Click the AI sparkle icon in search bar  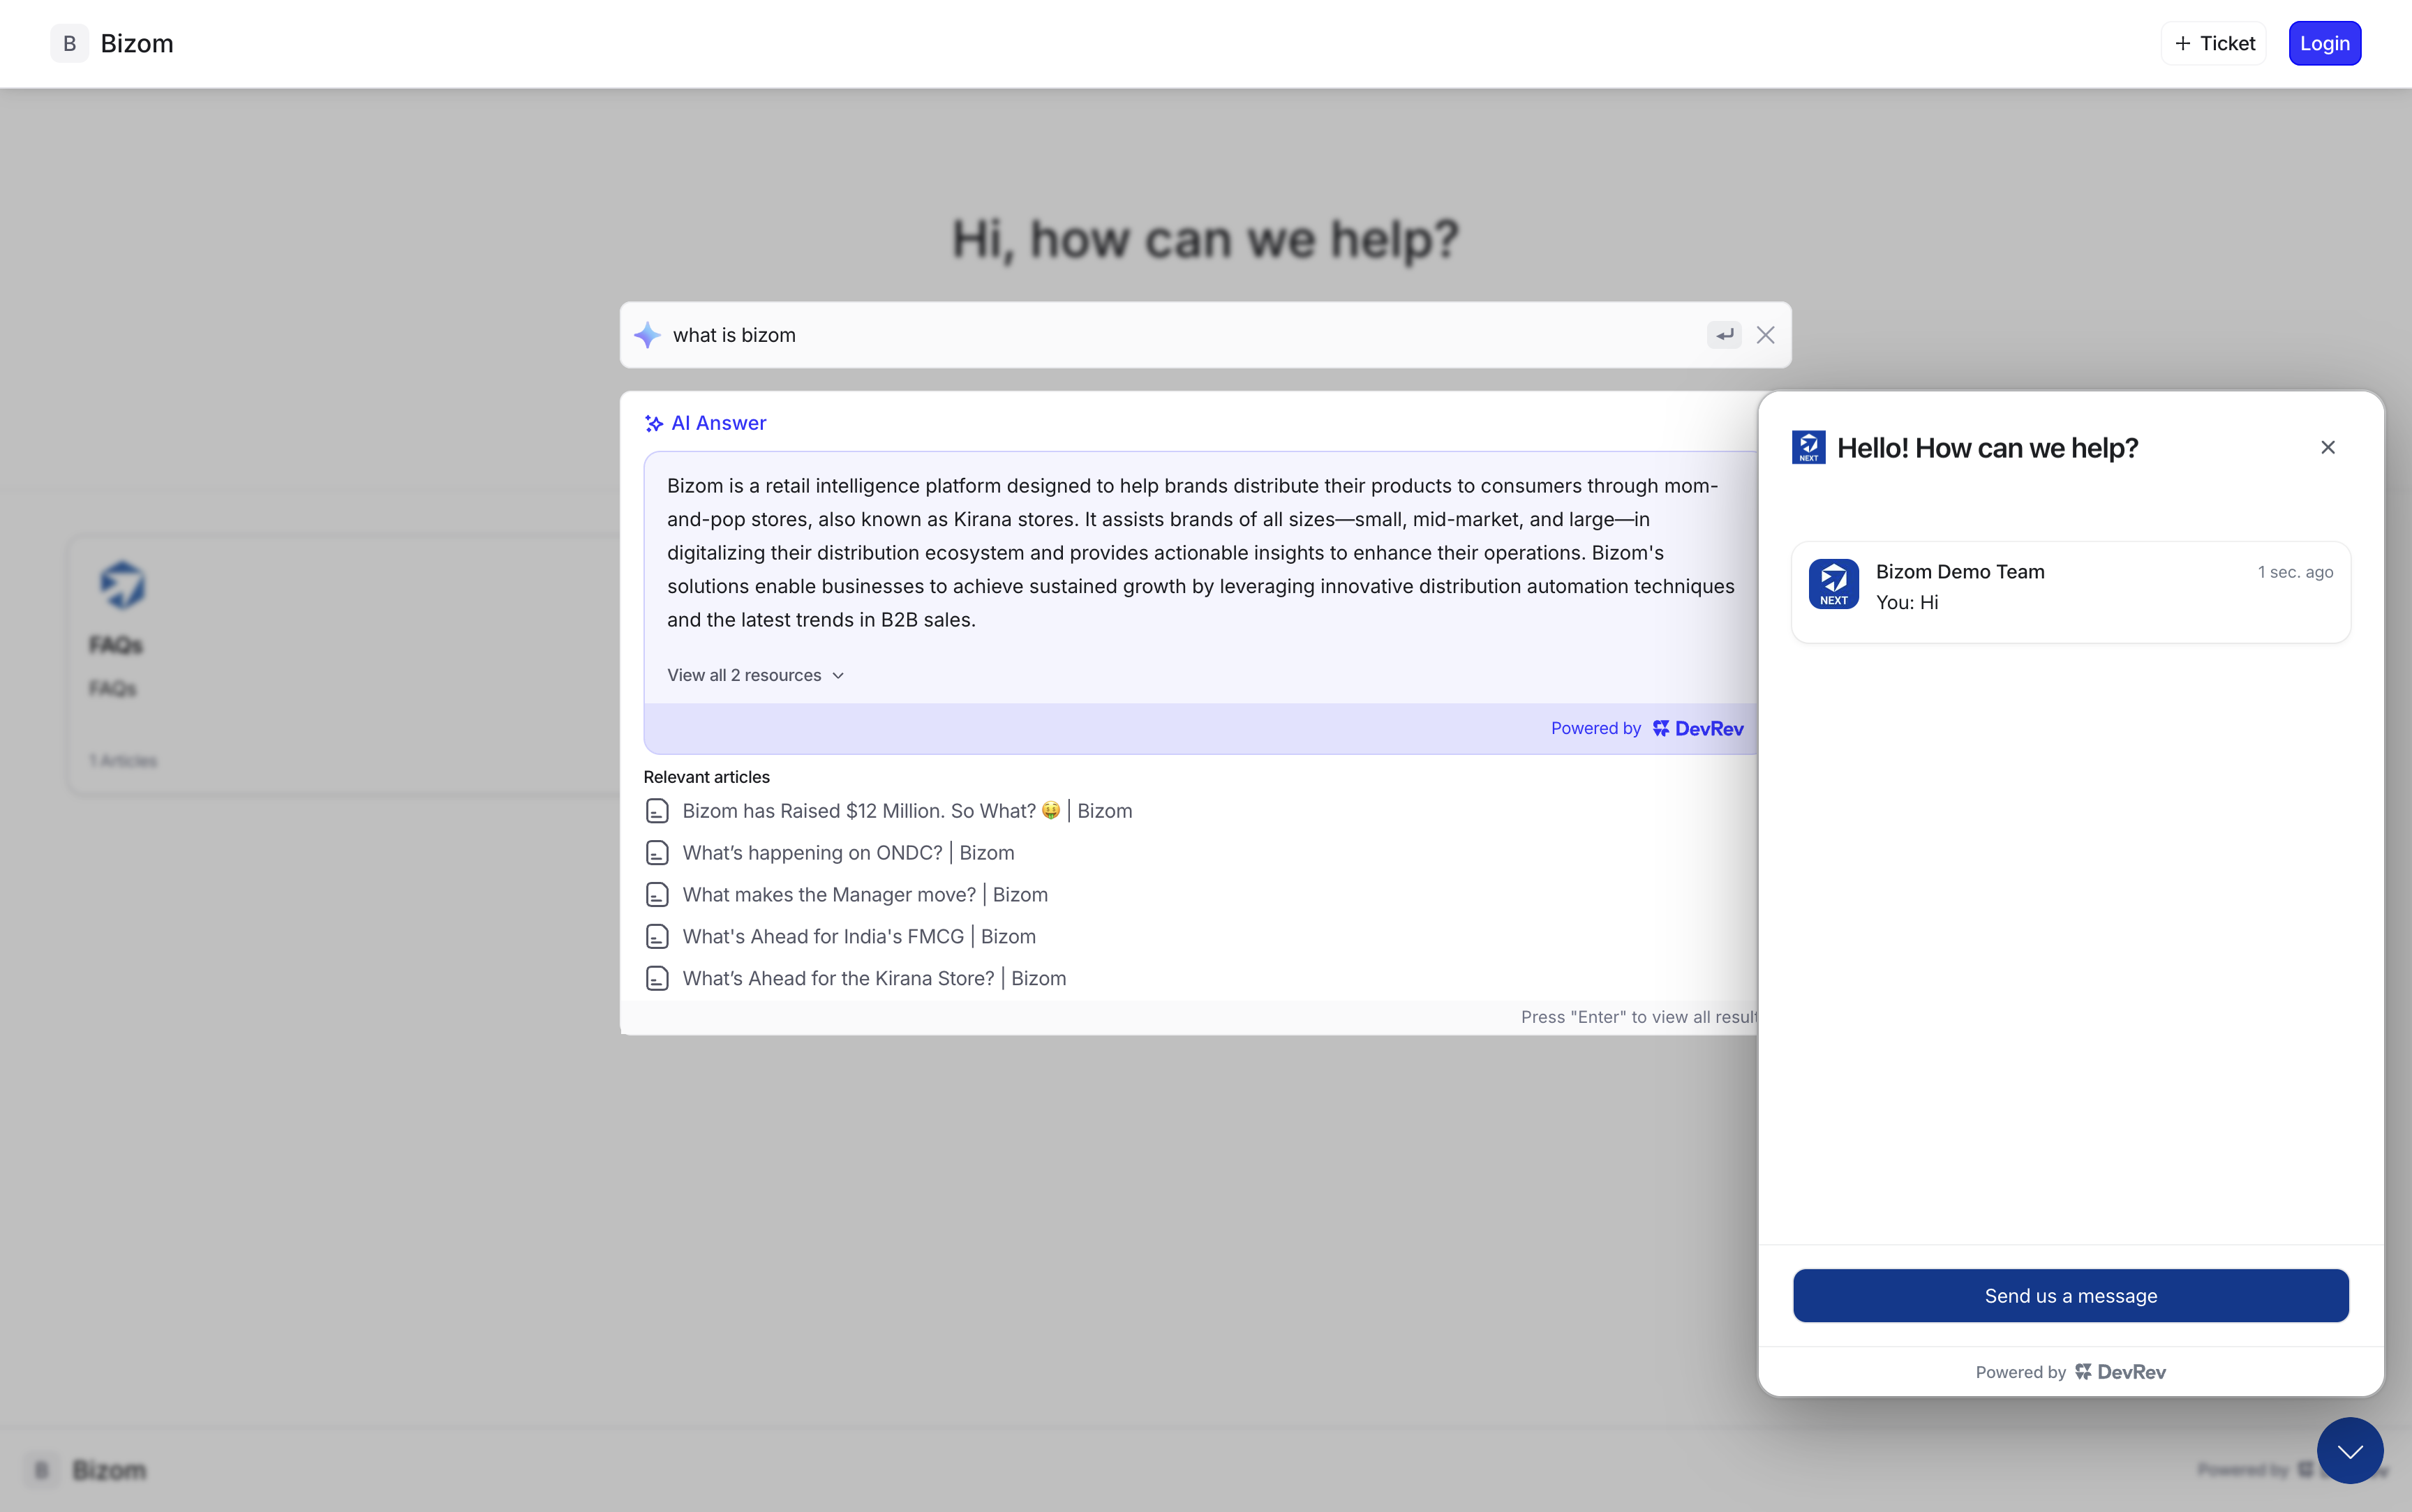[x=647, y=335]
